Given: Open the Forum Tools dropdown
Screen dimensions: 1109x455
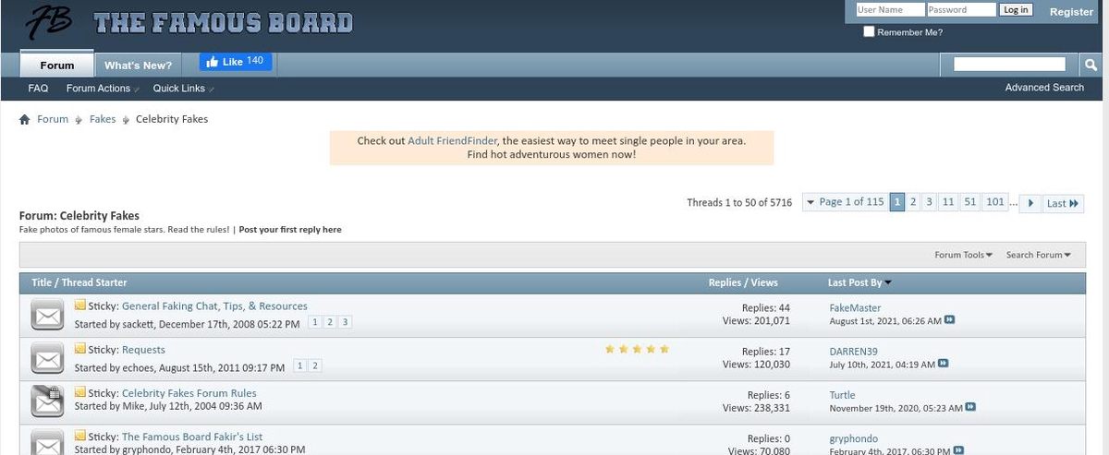Looking at the screenshot, I should coord(963,255).
